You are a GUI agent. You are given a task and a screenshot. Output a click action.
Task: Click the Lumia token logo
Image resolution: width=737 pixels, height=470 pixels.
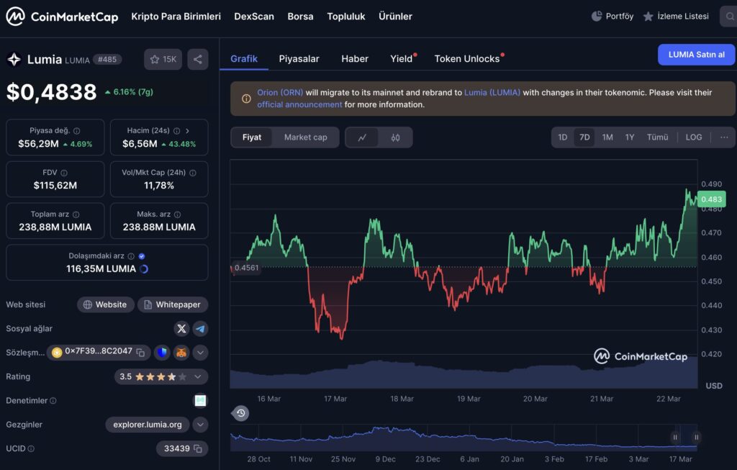pos(14,59)
